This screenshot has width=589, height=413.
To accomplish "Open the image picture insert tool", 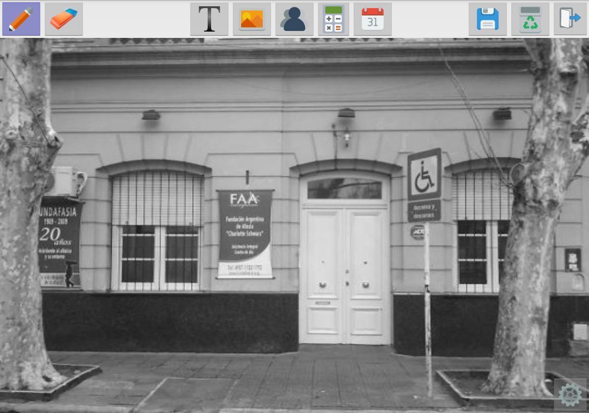I will tap(252, 19).
